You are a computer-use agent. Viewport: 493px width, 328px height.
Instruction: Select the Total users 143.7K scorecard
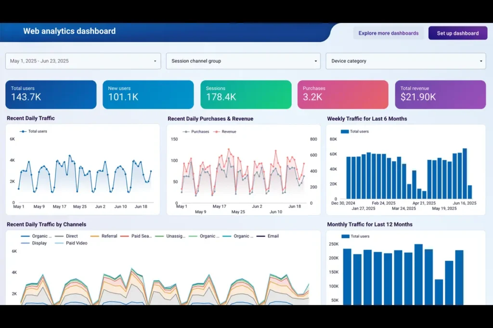[51, 95]
